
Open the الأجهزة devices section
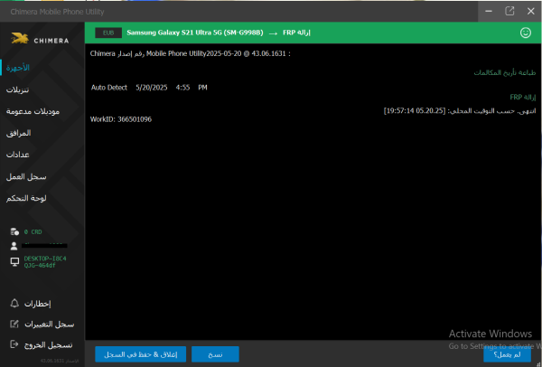(18, 68)
